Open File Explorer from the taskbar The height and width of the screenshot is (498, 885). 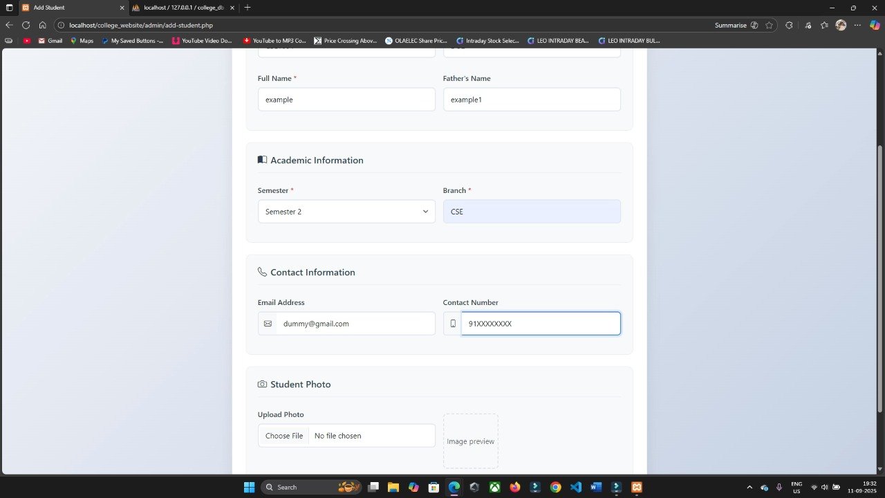point(393,487)
